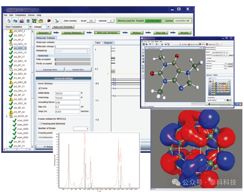
Task: Click the Geometry step button
Action: point(43,33)
